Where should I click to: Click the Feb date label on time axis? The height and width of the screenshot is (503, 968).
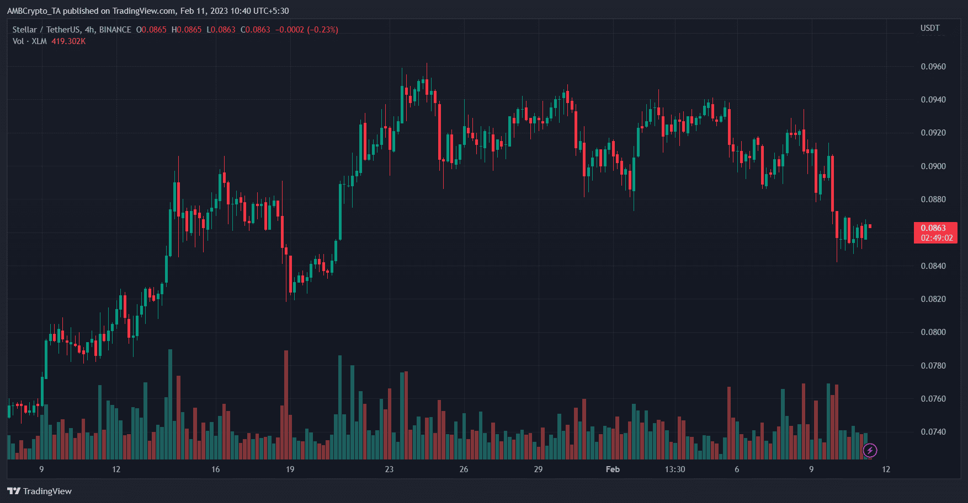point(613,469)
